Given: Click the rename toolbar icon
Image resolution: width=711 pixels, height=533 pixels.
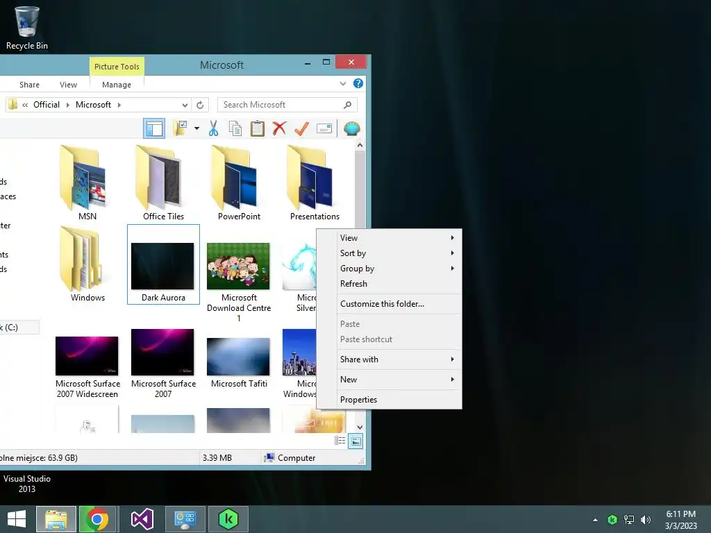Looking at the screenshot, I should click(x=324, y=128).
